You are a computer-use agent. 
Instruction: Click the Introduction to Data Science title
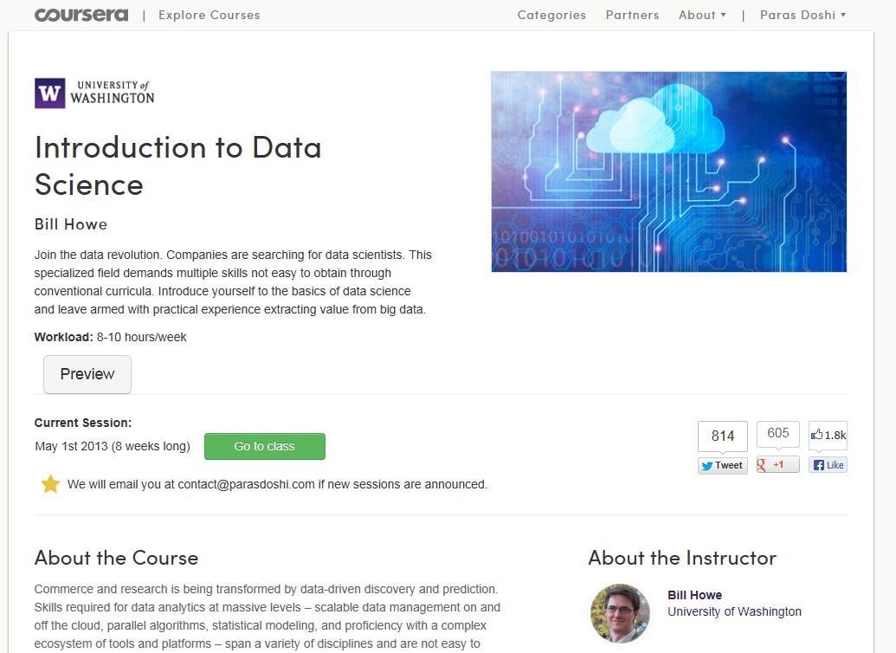pos(177,165)
